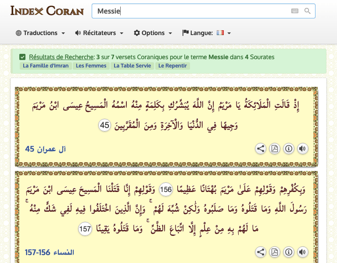The width and height of the screenshot is (337, 263).
Task: Open the Résultats de Recherche link
Action: tap(61, 57)
